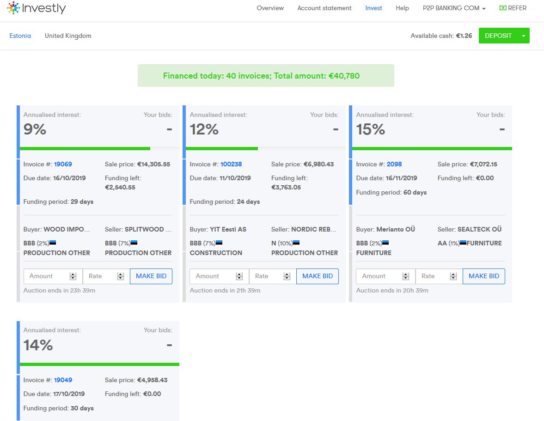Open invoice number 2098 link
This screenshot has height=421, width=544.
pyautogui.click(x=394, y=164)
